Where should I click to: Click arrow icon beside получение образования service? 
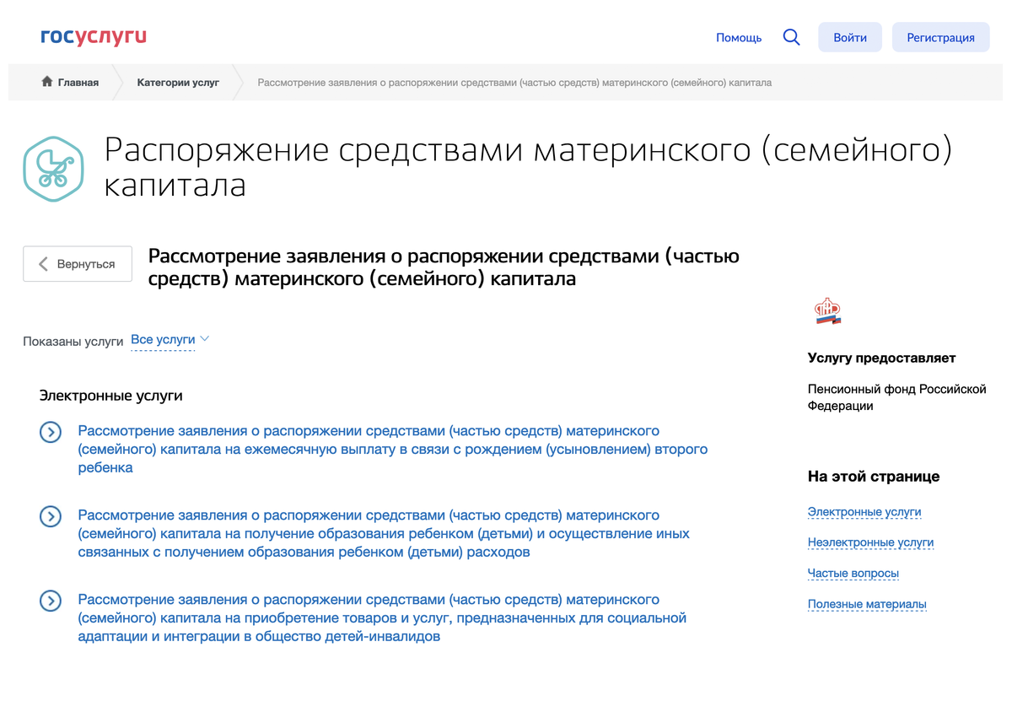point(51,516)
